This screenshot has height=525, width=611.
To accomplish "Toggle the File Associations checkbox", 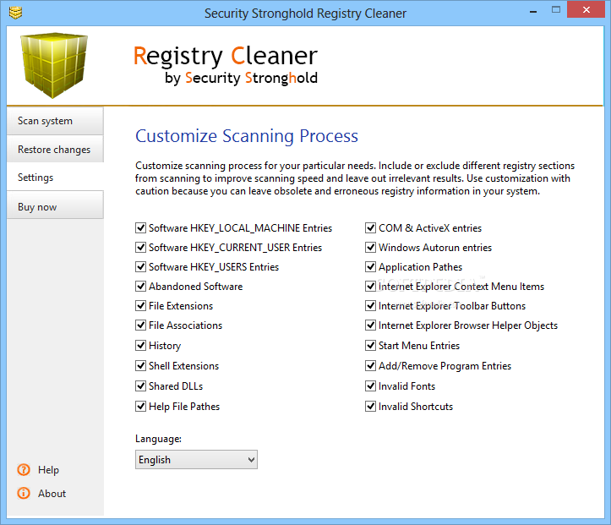I will tap(140, 325).
